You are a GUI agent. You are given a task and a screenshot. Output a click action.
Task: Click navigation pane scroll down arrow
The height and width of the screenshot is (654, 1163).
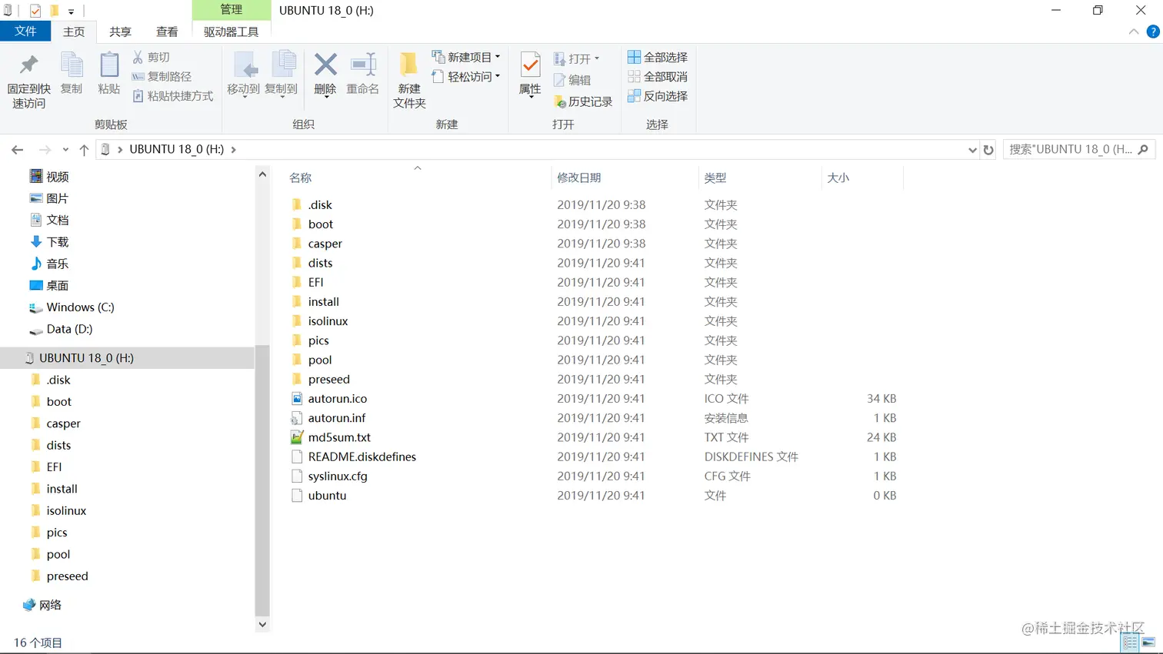262,624
